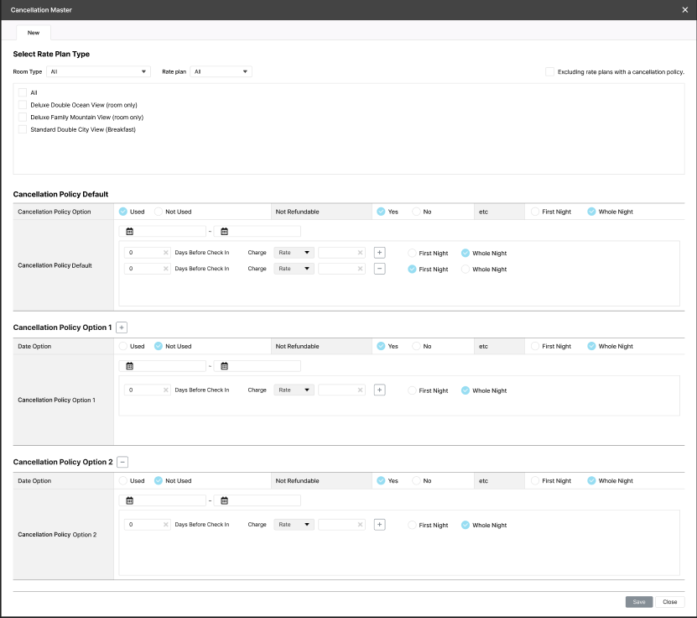
Task: Open start date calendar in Cancellation Policy Default
Action: [x=130, y=232]
